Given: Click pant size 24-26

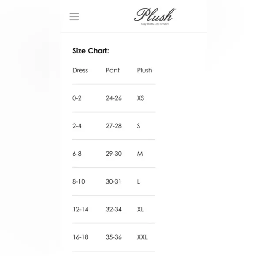Looking at the screenshot, I should [113, 98].
